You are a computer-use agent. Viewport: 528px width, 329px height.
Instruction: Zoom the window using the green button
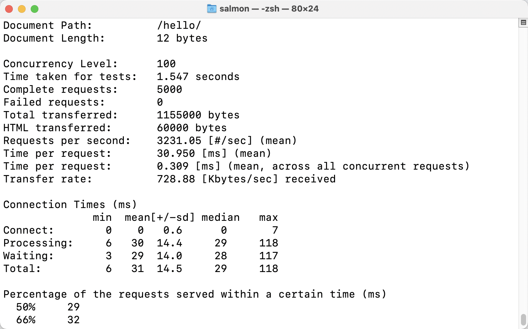point(35,9)
